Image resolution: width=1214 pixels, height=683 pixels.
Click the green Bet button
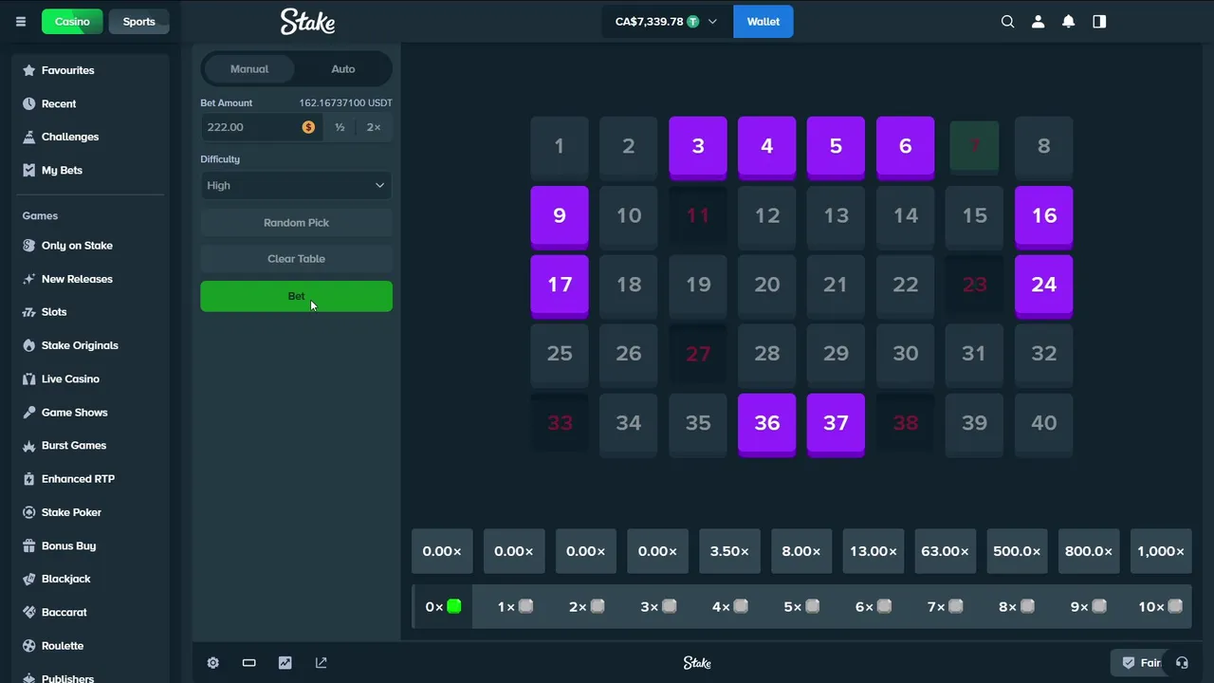[x=297, y=296]
